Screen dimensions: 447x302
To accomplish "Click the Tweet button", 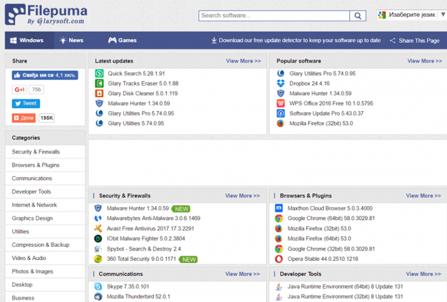I will tap(26, 104).
